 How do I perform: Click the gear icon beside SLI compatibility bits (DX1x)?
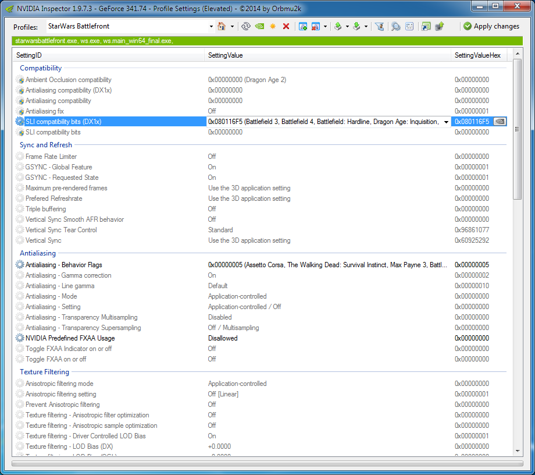pos(20,122)
